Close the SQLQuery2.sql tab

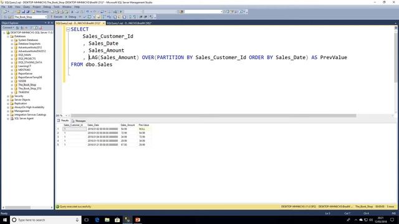coord(103,23)
